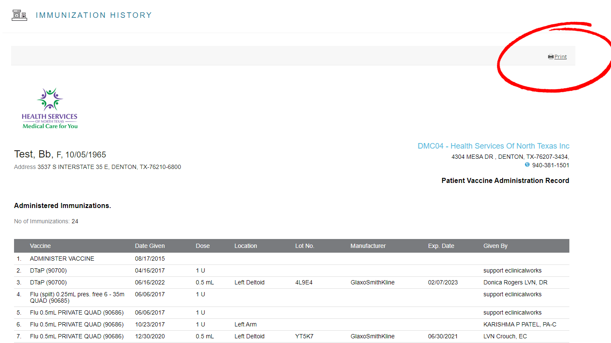Click the Health Services of North Texas logo
The height and width of the screenshot is (343, 611).
click(x=49, y=107)
